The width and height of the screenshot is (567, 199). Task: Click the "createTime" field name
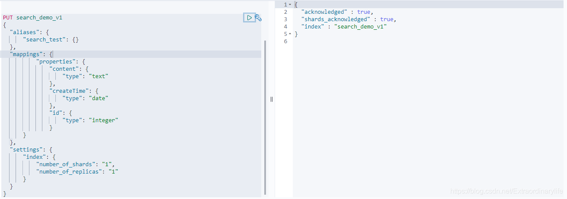coord(69,91)
